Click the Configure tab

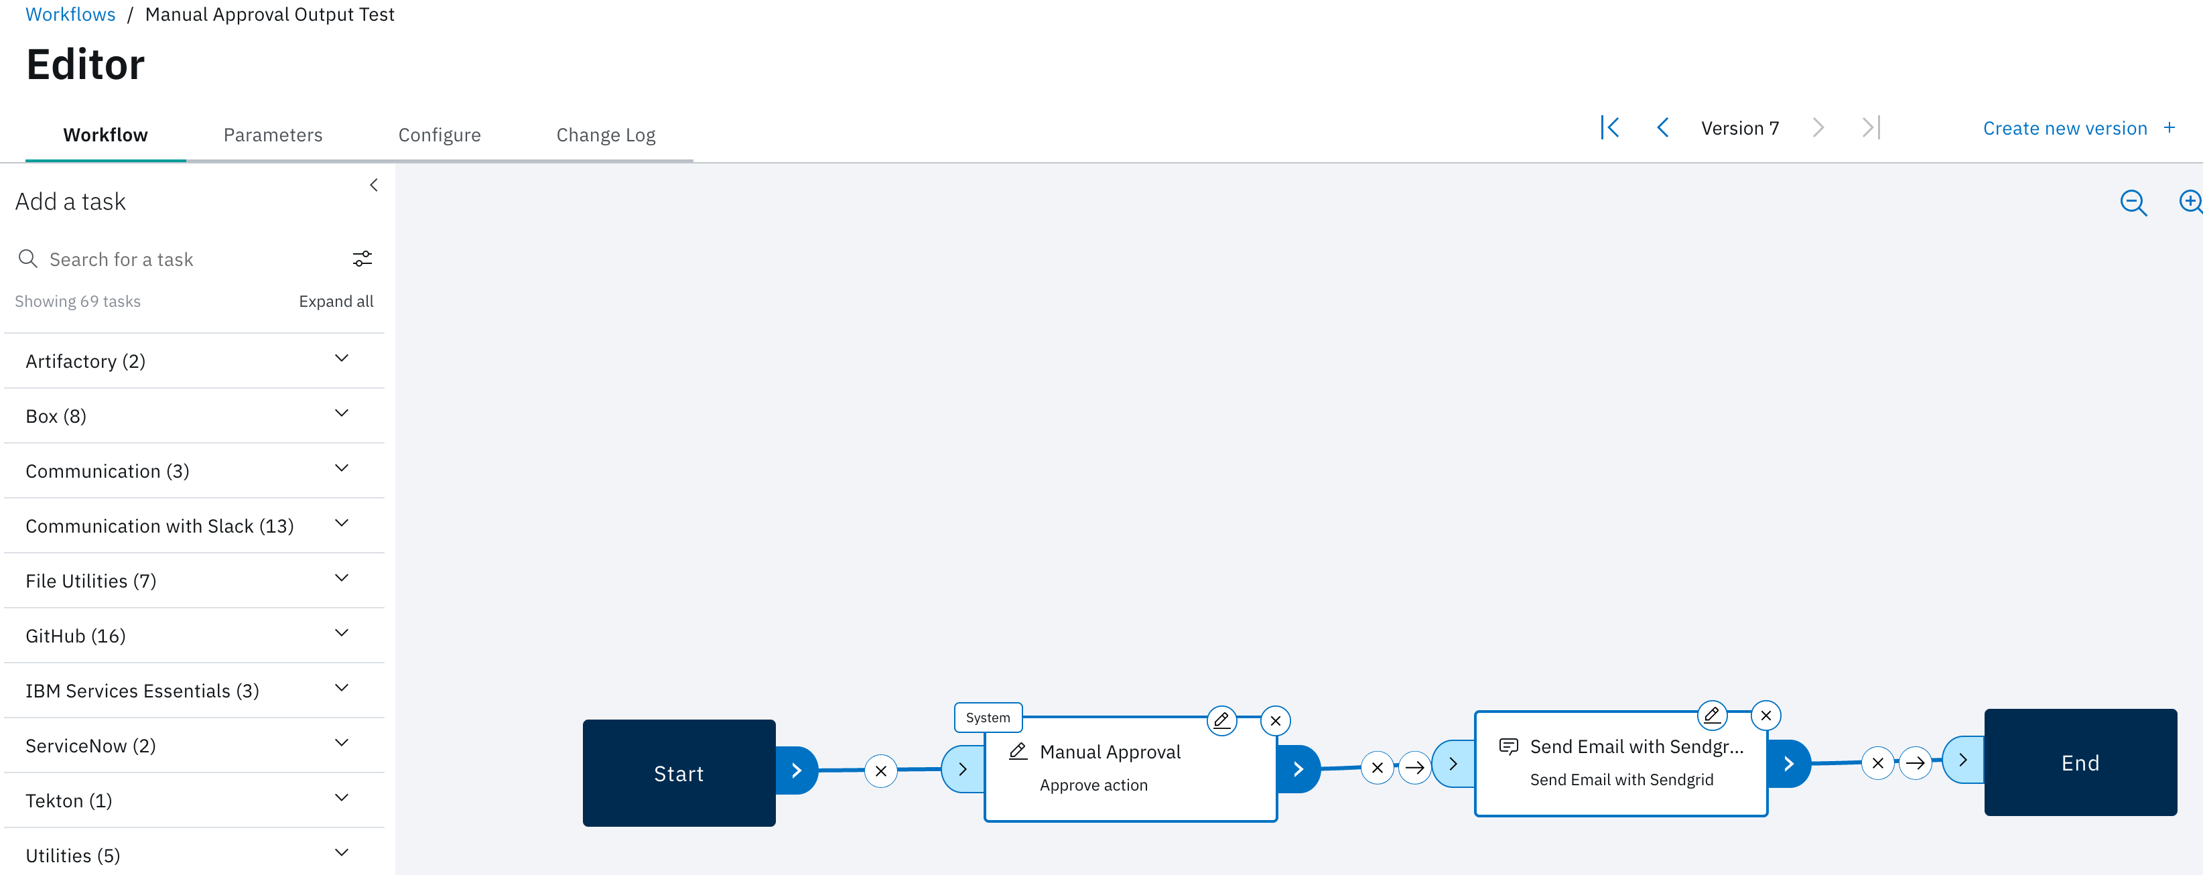point(440,135)
